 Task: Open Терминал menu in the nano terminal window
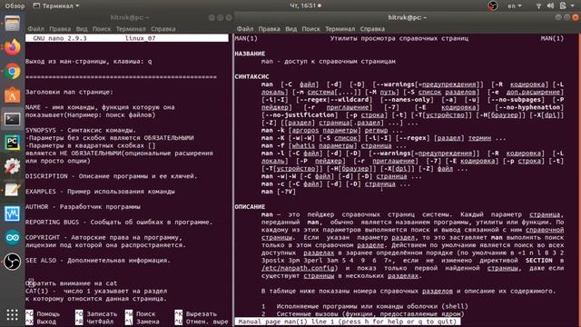pyautogui.click(x=131, y=28)
